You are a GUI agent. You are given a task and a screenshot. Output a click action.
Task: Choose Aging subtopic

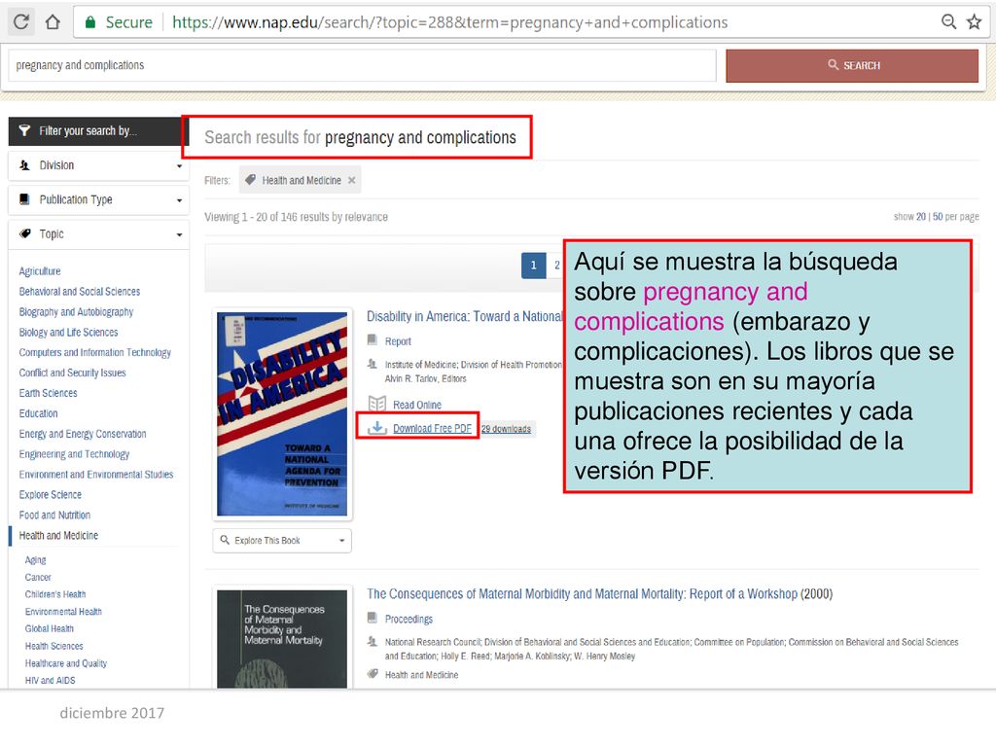36,560
